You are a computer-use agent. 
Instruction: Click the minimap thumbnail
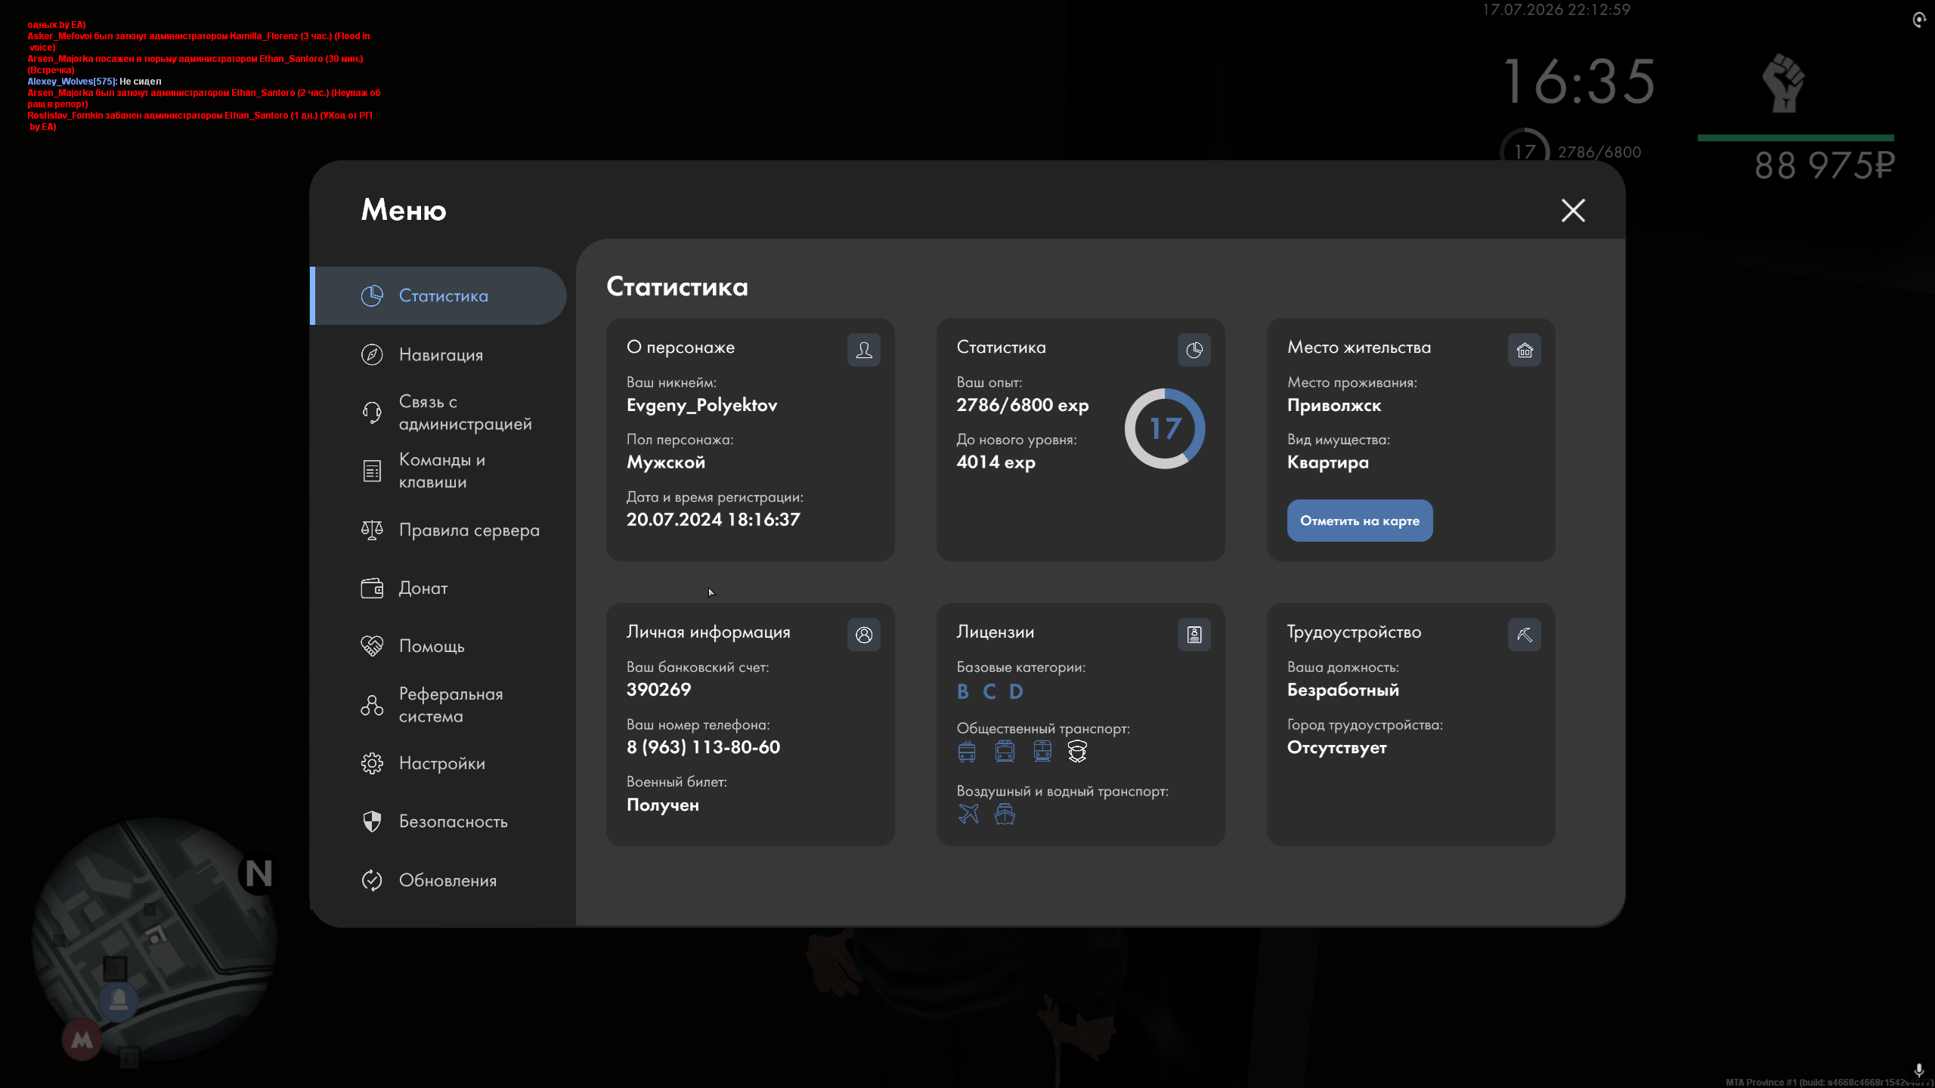pyautogui.click(x=155, y=939)
